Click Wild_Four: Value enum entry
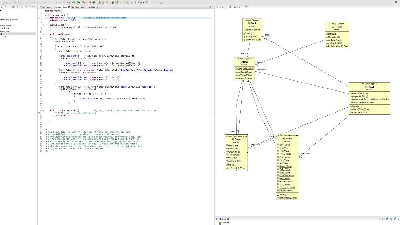400x225 pixels. point(287,187)
